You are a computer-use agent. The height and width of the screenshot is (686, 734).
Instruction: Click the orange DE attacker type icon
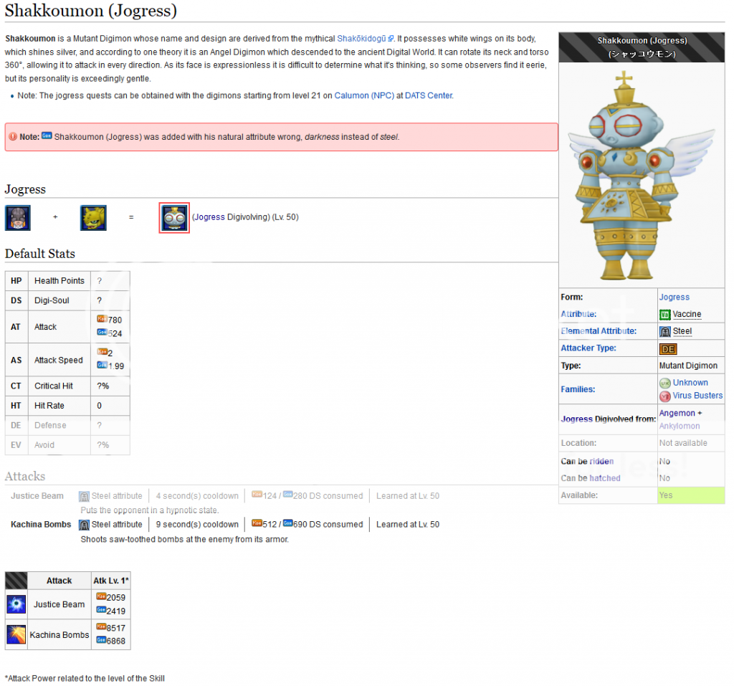click(x=667, y=349)
